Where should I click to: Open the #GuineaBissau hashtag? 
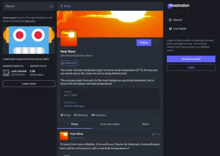click(105, 145)
